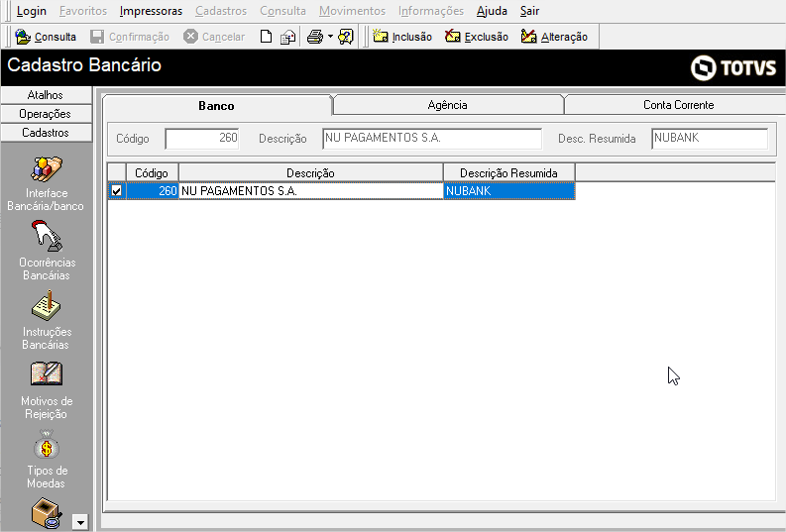Click the blank new document icon
The width and height of the screenshot is (786, 532).
pos(267,37)
